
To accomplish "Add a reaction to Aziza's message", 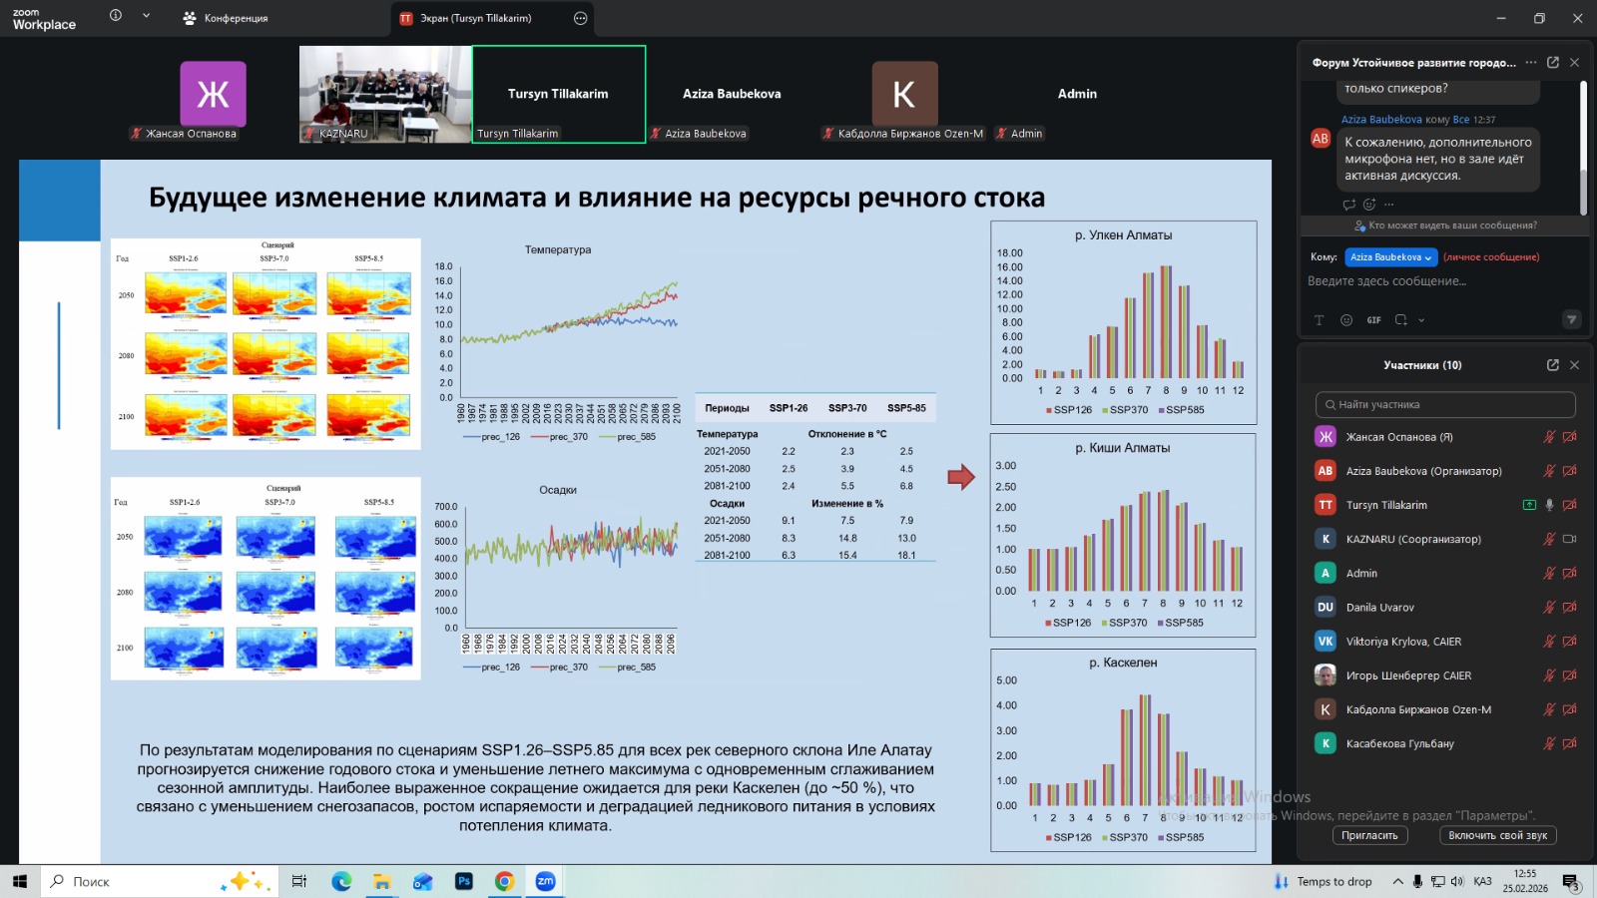I will pos(1369,205).
